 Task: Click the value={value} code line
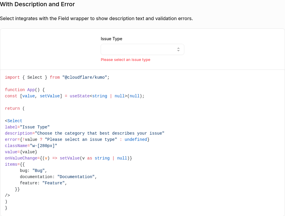click(x=21, y=152)
